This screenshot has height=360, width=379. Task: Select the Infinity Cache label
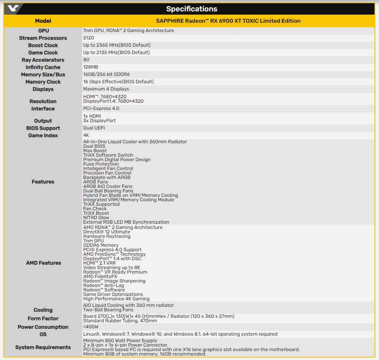point(43,67)
